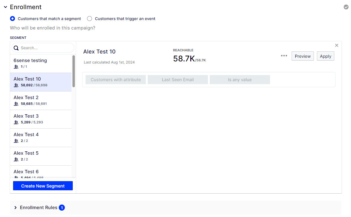The image size is (351, 217).
Task: Close the segment picker panel
Action: click(x=336, y=46)
